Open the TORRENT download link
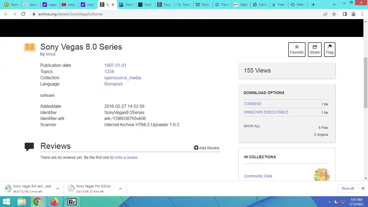 pos(253,104)
